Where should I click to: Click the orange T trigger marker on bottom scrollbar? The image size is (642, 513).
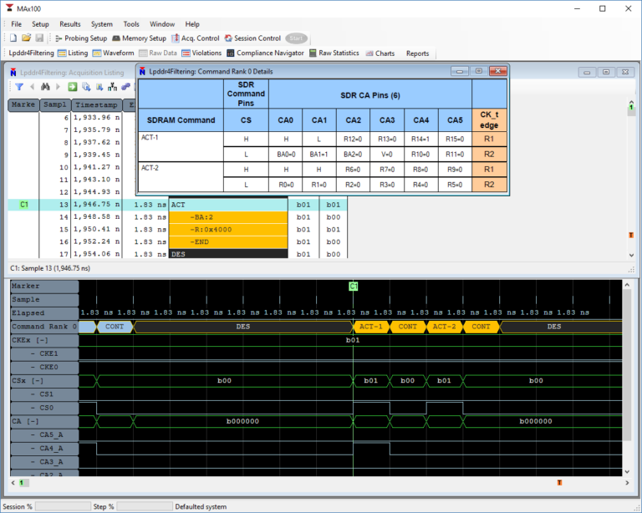[x=559, y=483]
